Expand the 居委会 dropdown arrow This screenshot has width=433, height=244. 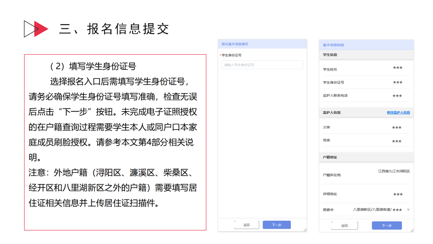click(x=408, y=210)
